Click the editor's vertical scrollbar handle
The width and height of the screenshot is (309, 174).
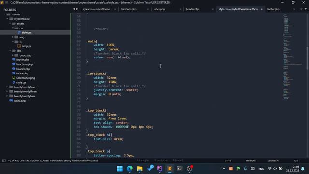point(307,58)
